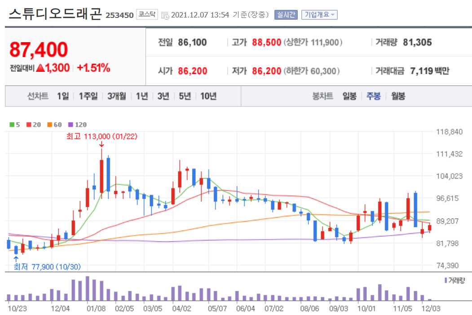Click the 상한가 111,900 text
This screenshot has width=472, height=315.
(313, 43)
